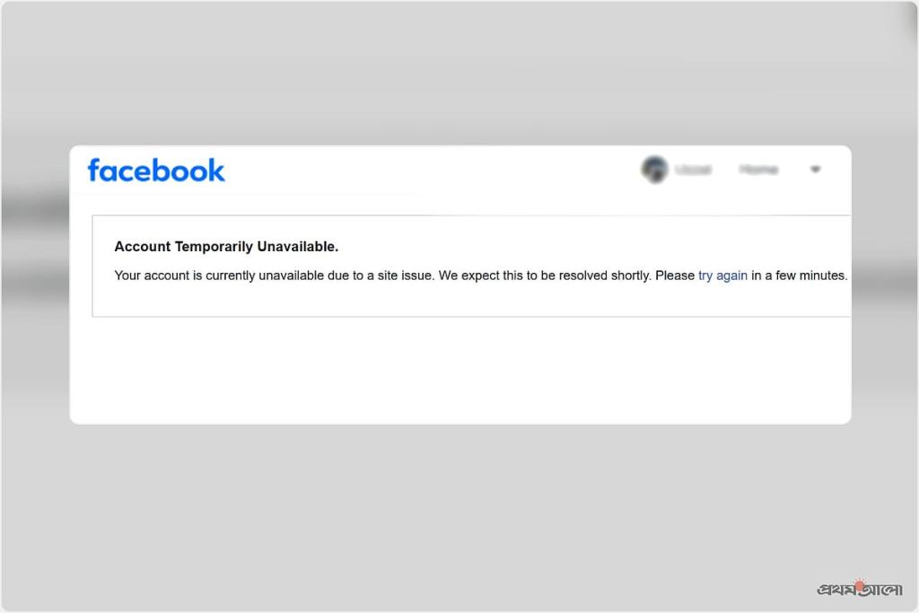Click the "in a few minutes." text
919x613 pixels.
(x=800, y=276)
